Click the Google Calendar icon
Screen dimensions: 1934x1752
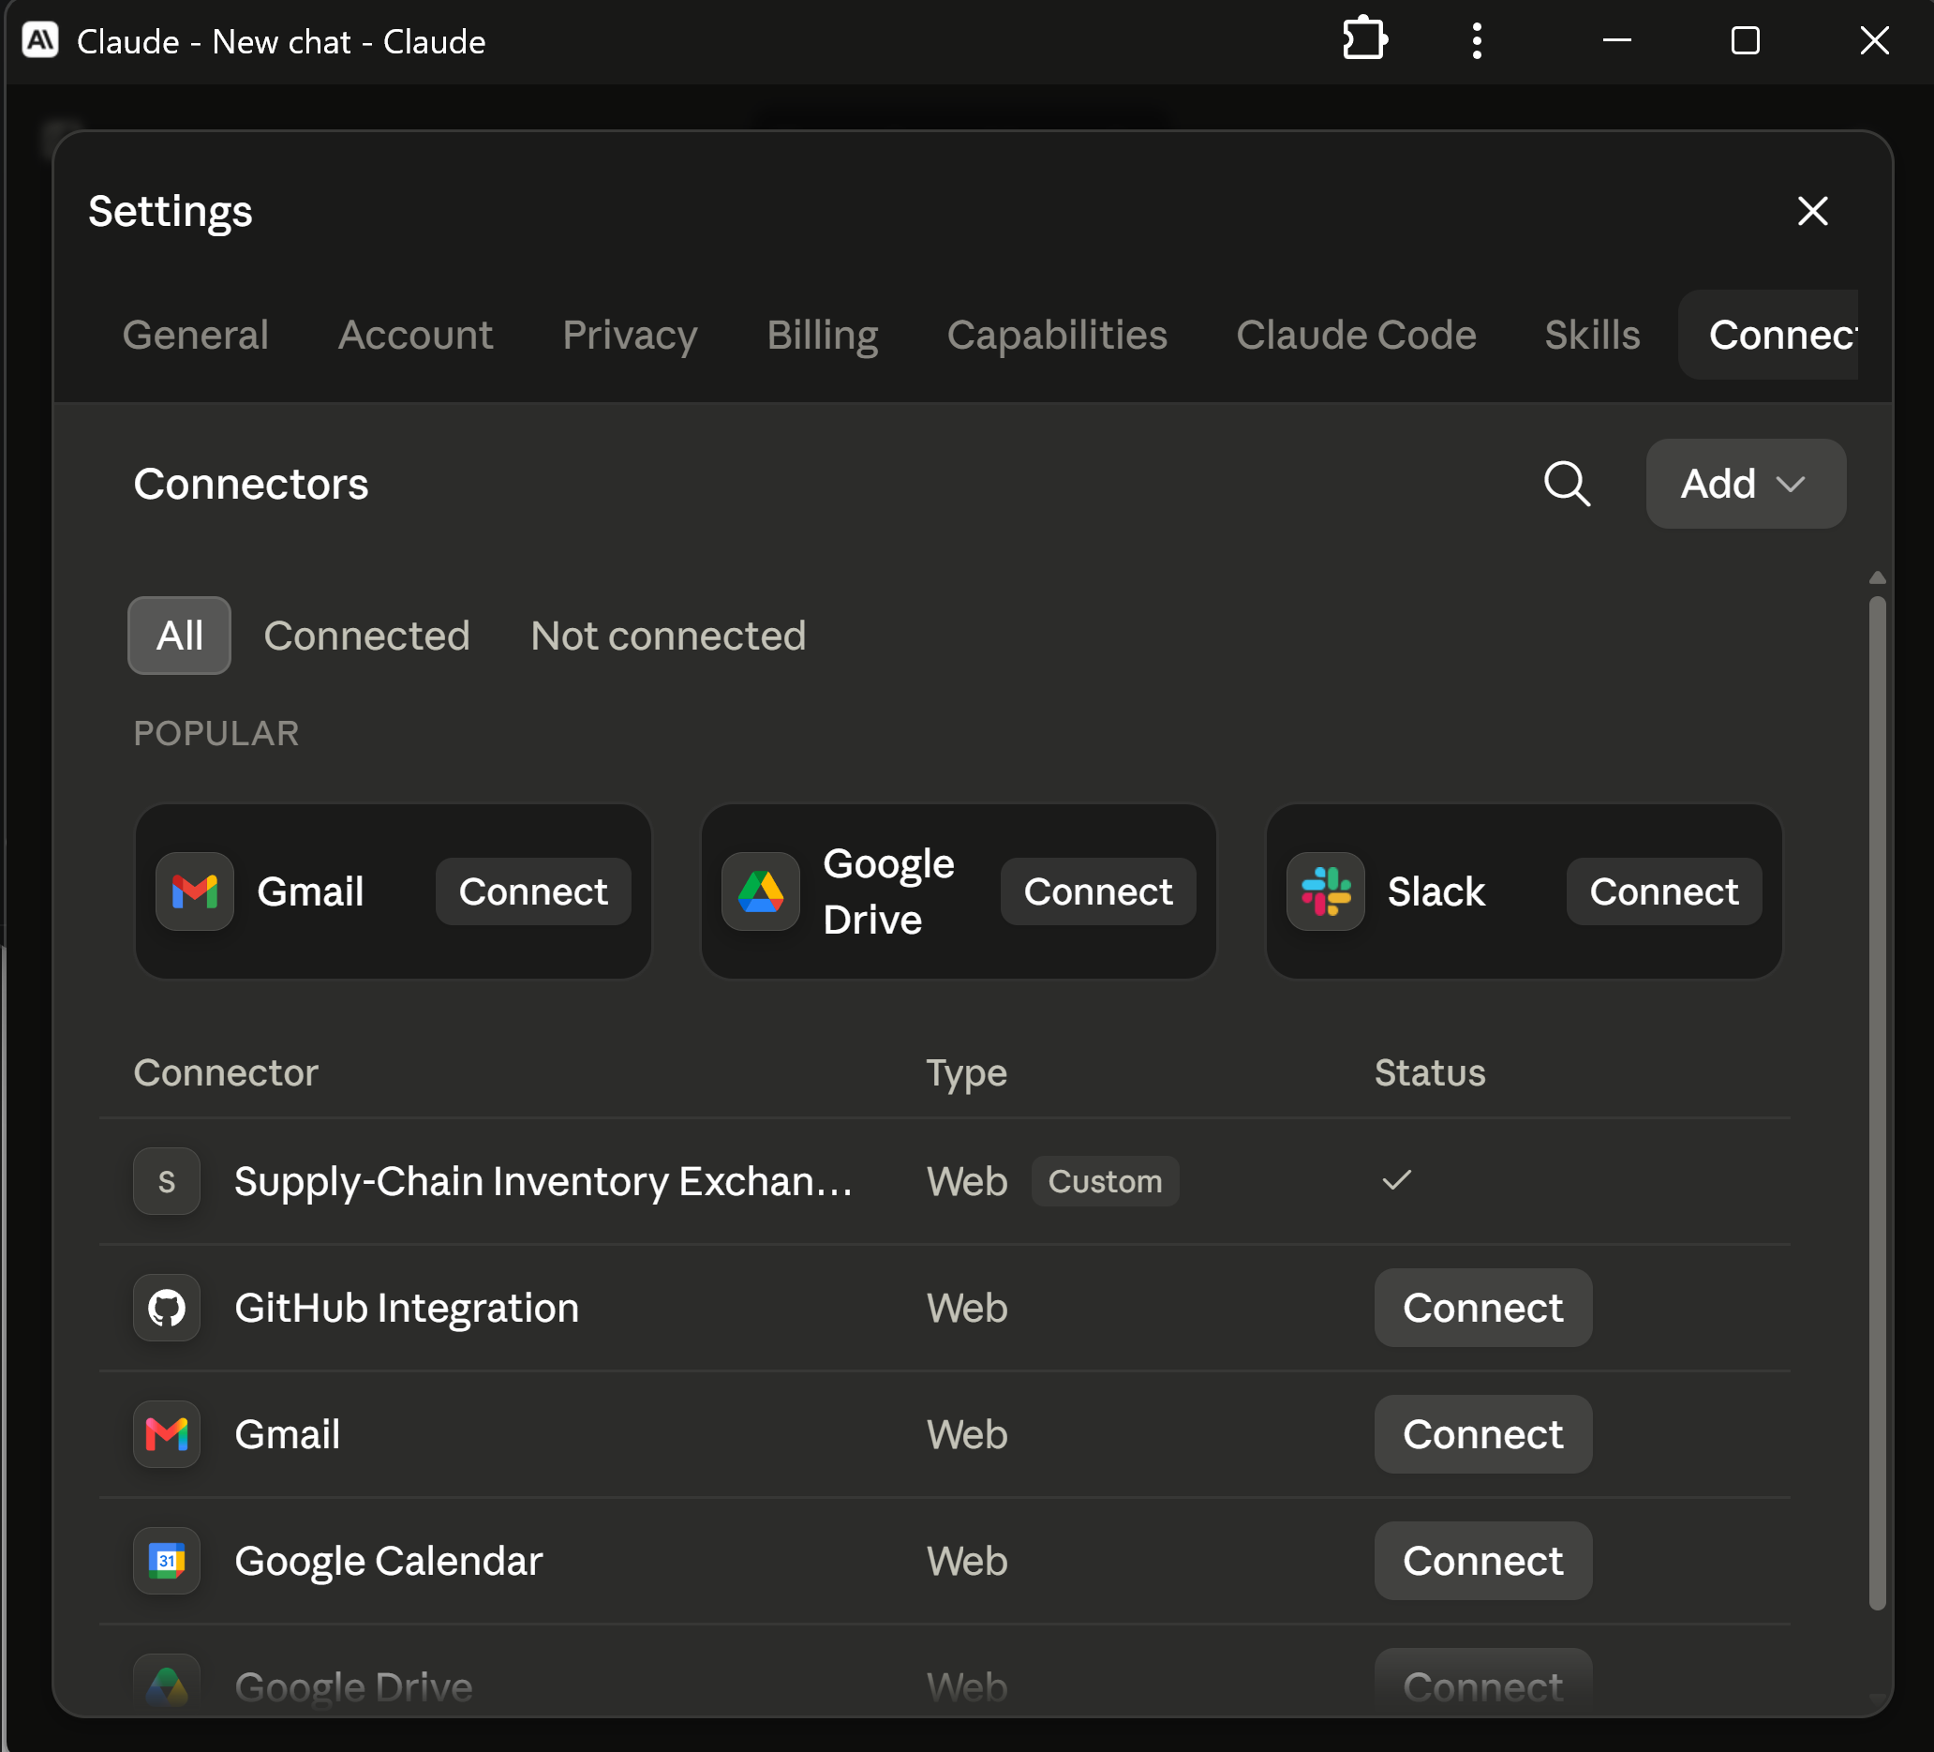pos(167,1561)
